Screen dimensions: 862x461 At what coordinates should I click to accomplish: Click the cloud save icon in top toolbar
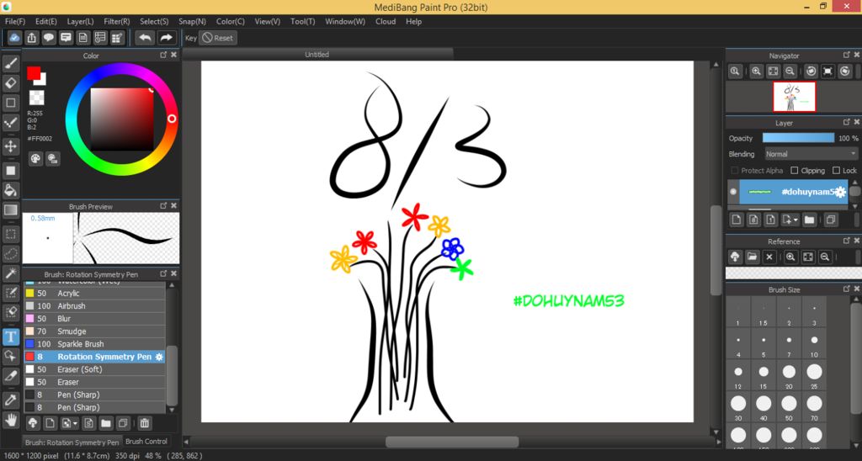(14, 38)
